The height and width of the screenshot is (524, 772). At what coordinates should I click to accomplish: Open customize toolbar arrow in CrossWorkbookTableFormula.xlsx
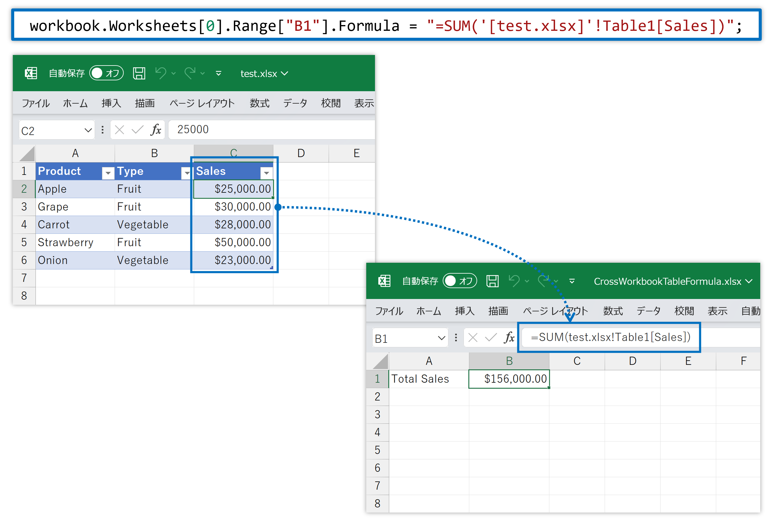click(572, 281)
